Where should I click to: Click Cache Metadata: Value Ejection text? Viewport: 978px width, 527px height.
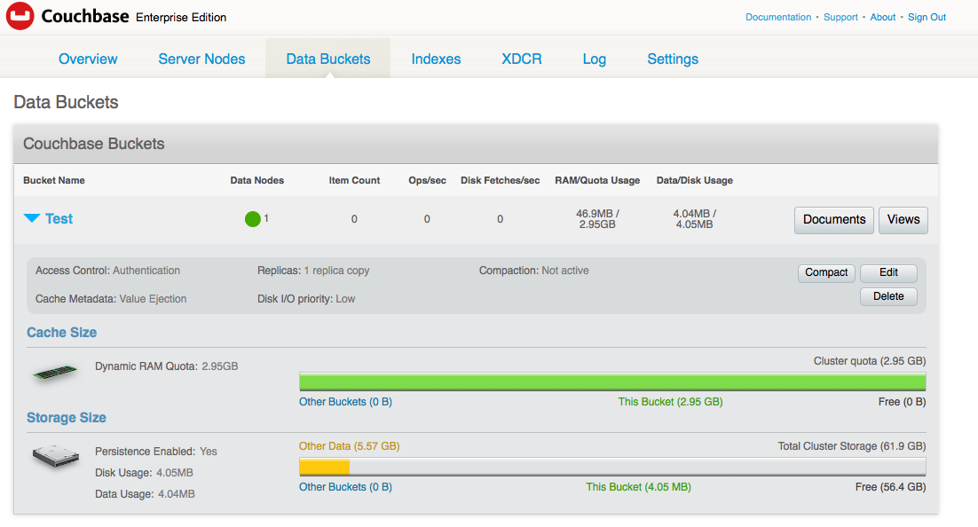(111, 299)
